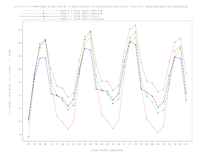This screenshot has height=157, width=203.
Task: Click x-axis tick label 66
Action: tap(153, 144)
